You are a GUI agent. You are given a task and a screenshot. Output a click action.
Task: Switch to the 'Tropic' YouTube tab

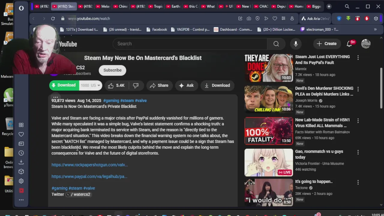click(x=155, y=6)
